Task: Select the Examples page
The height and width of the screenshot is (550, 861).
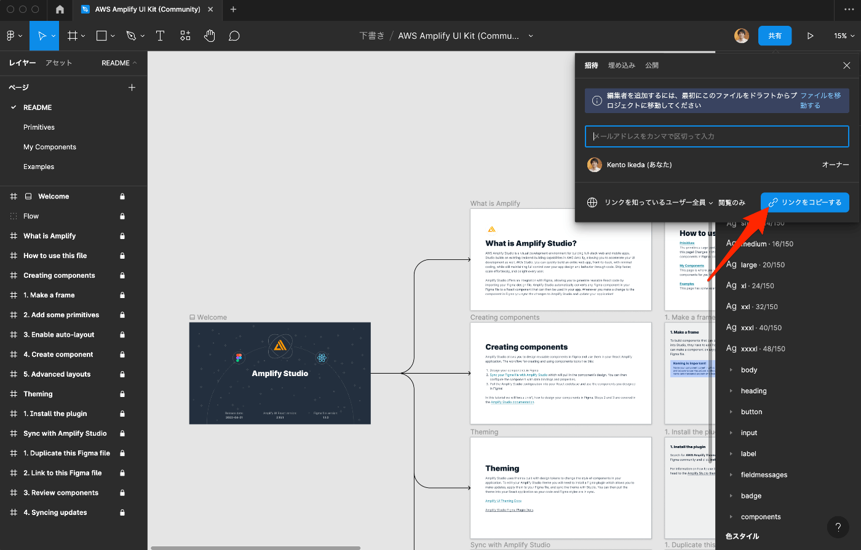Action: [39, 167]
